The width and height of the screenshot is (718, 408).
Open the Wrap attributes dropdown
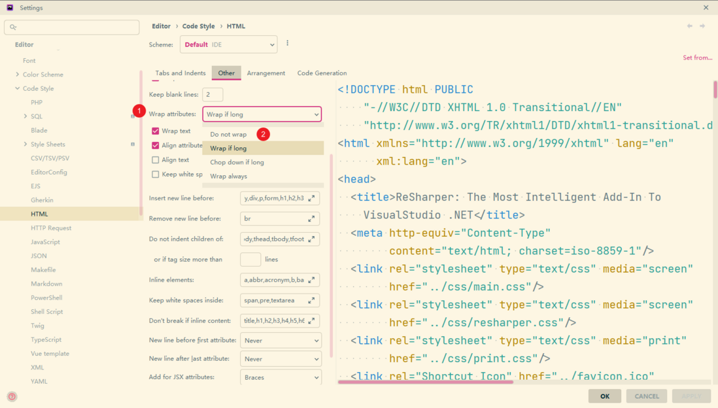click(x=262, y=114)
